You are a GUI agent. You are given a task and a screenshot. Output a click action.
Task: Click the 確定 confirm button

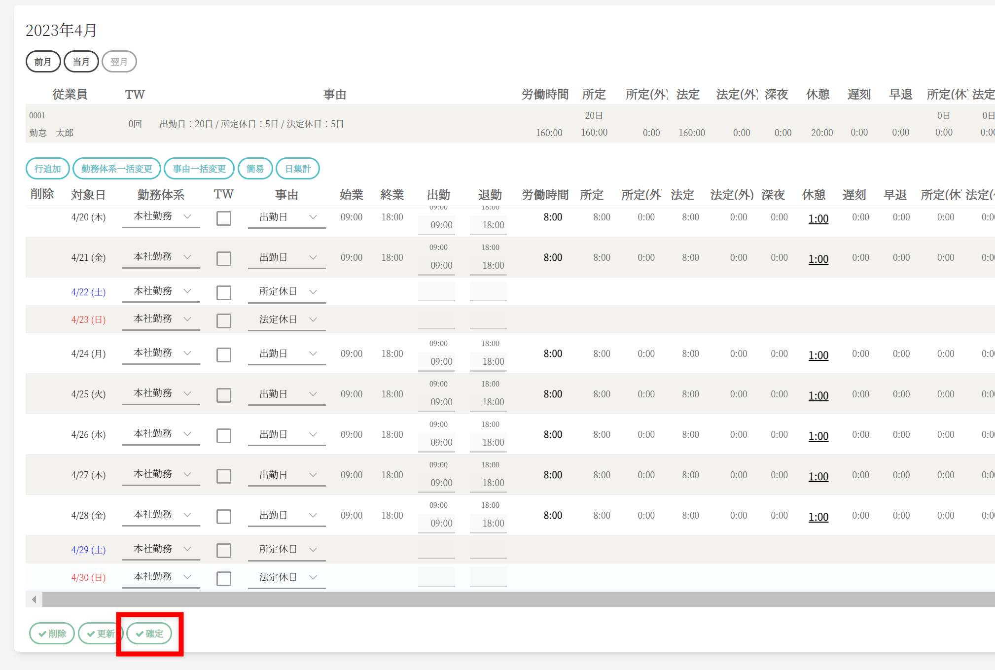click(x=149, y=634)
